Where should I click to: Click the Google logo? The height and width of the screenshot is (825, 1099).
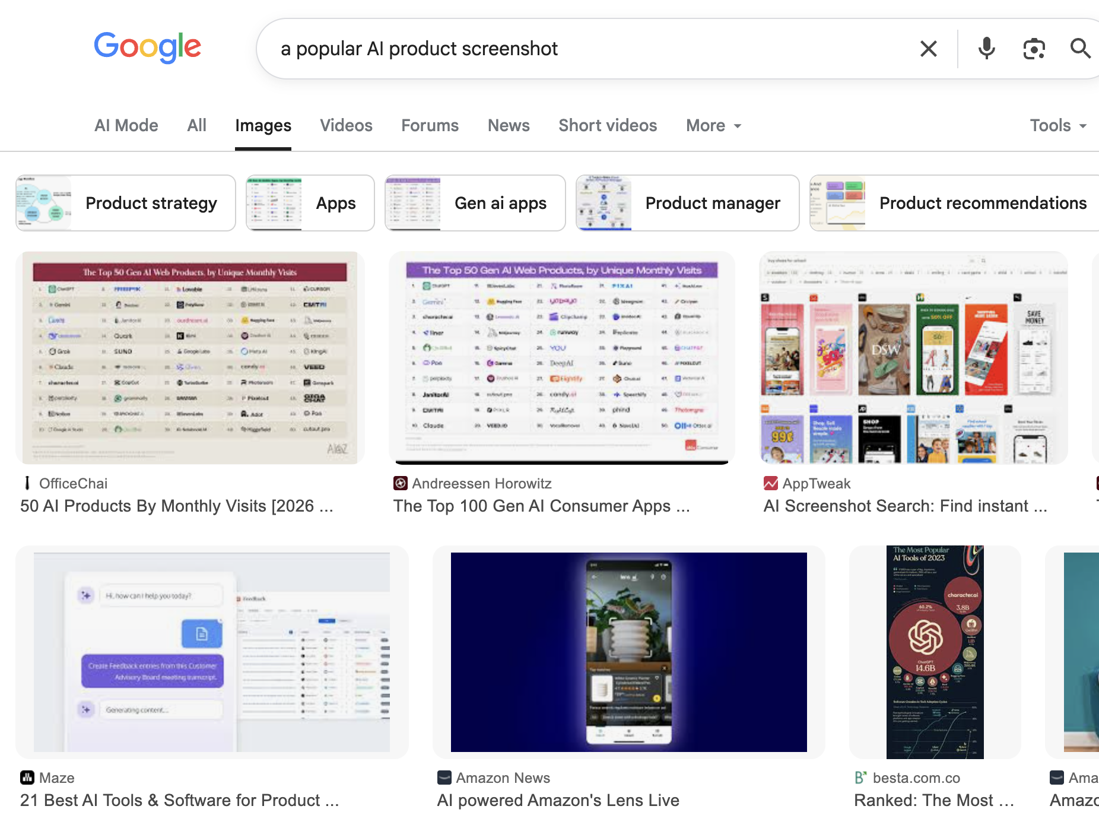148,47
